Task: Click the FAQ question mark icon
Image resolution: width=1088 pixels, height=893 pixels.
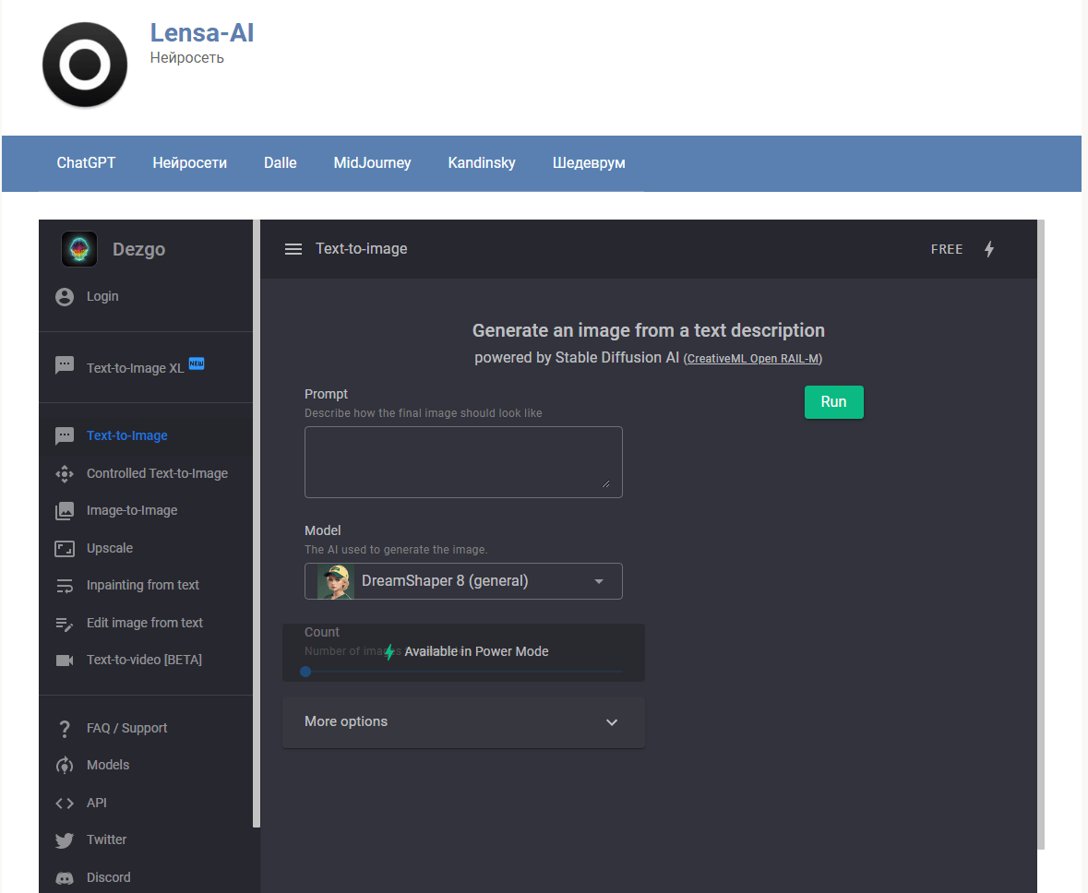Action: point(65,729)
